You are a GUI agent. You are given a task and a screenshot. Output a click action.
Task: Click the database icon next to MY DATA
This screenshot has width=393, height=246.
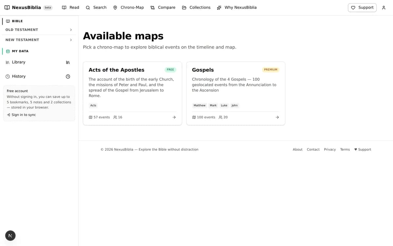(8, 51)
